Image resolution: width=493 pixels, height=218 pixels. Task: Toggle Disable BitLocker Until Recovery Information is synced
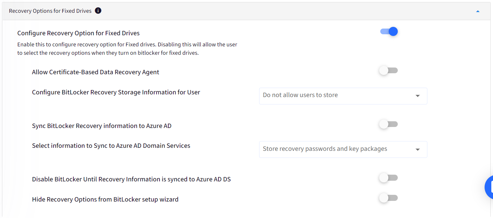[388, 178]
